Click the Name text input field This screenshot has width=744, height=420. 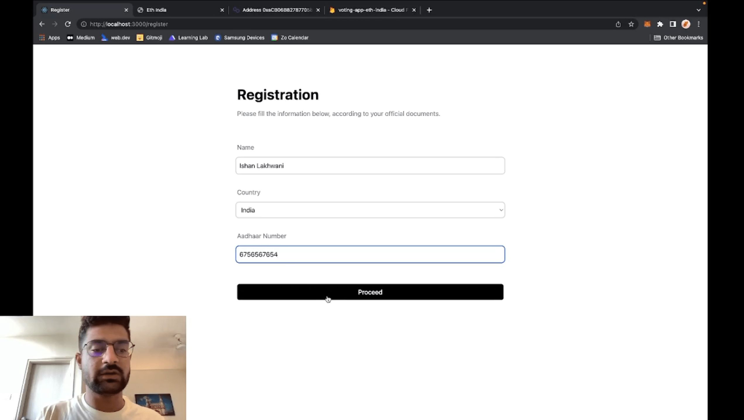[370, 166]
